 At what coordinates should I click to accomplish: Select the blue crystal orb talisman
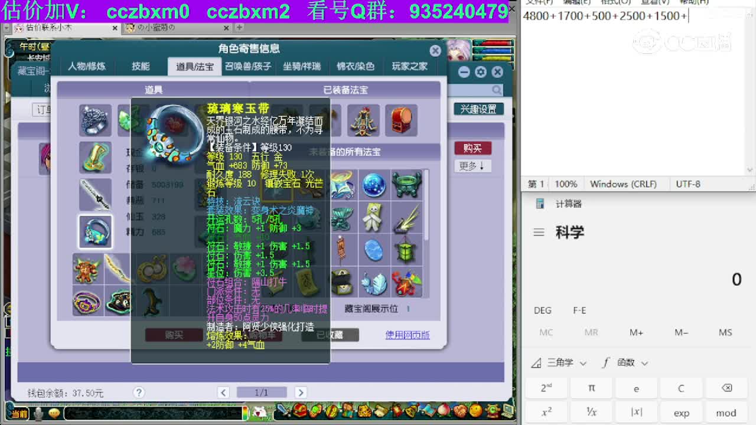click(x=374, y=185)
